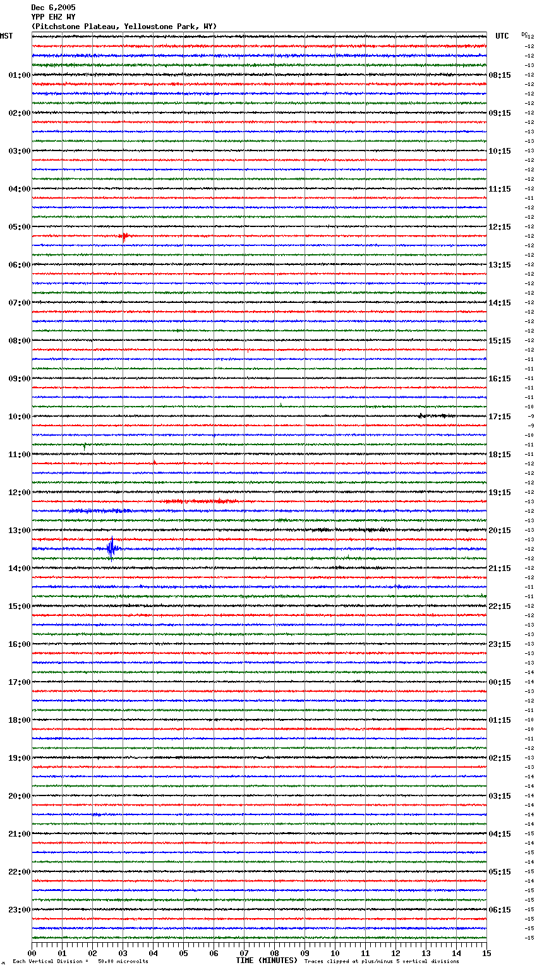
Task: Click the 'TIME (MINUTES)' axis title
Action: point(267,961)
